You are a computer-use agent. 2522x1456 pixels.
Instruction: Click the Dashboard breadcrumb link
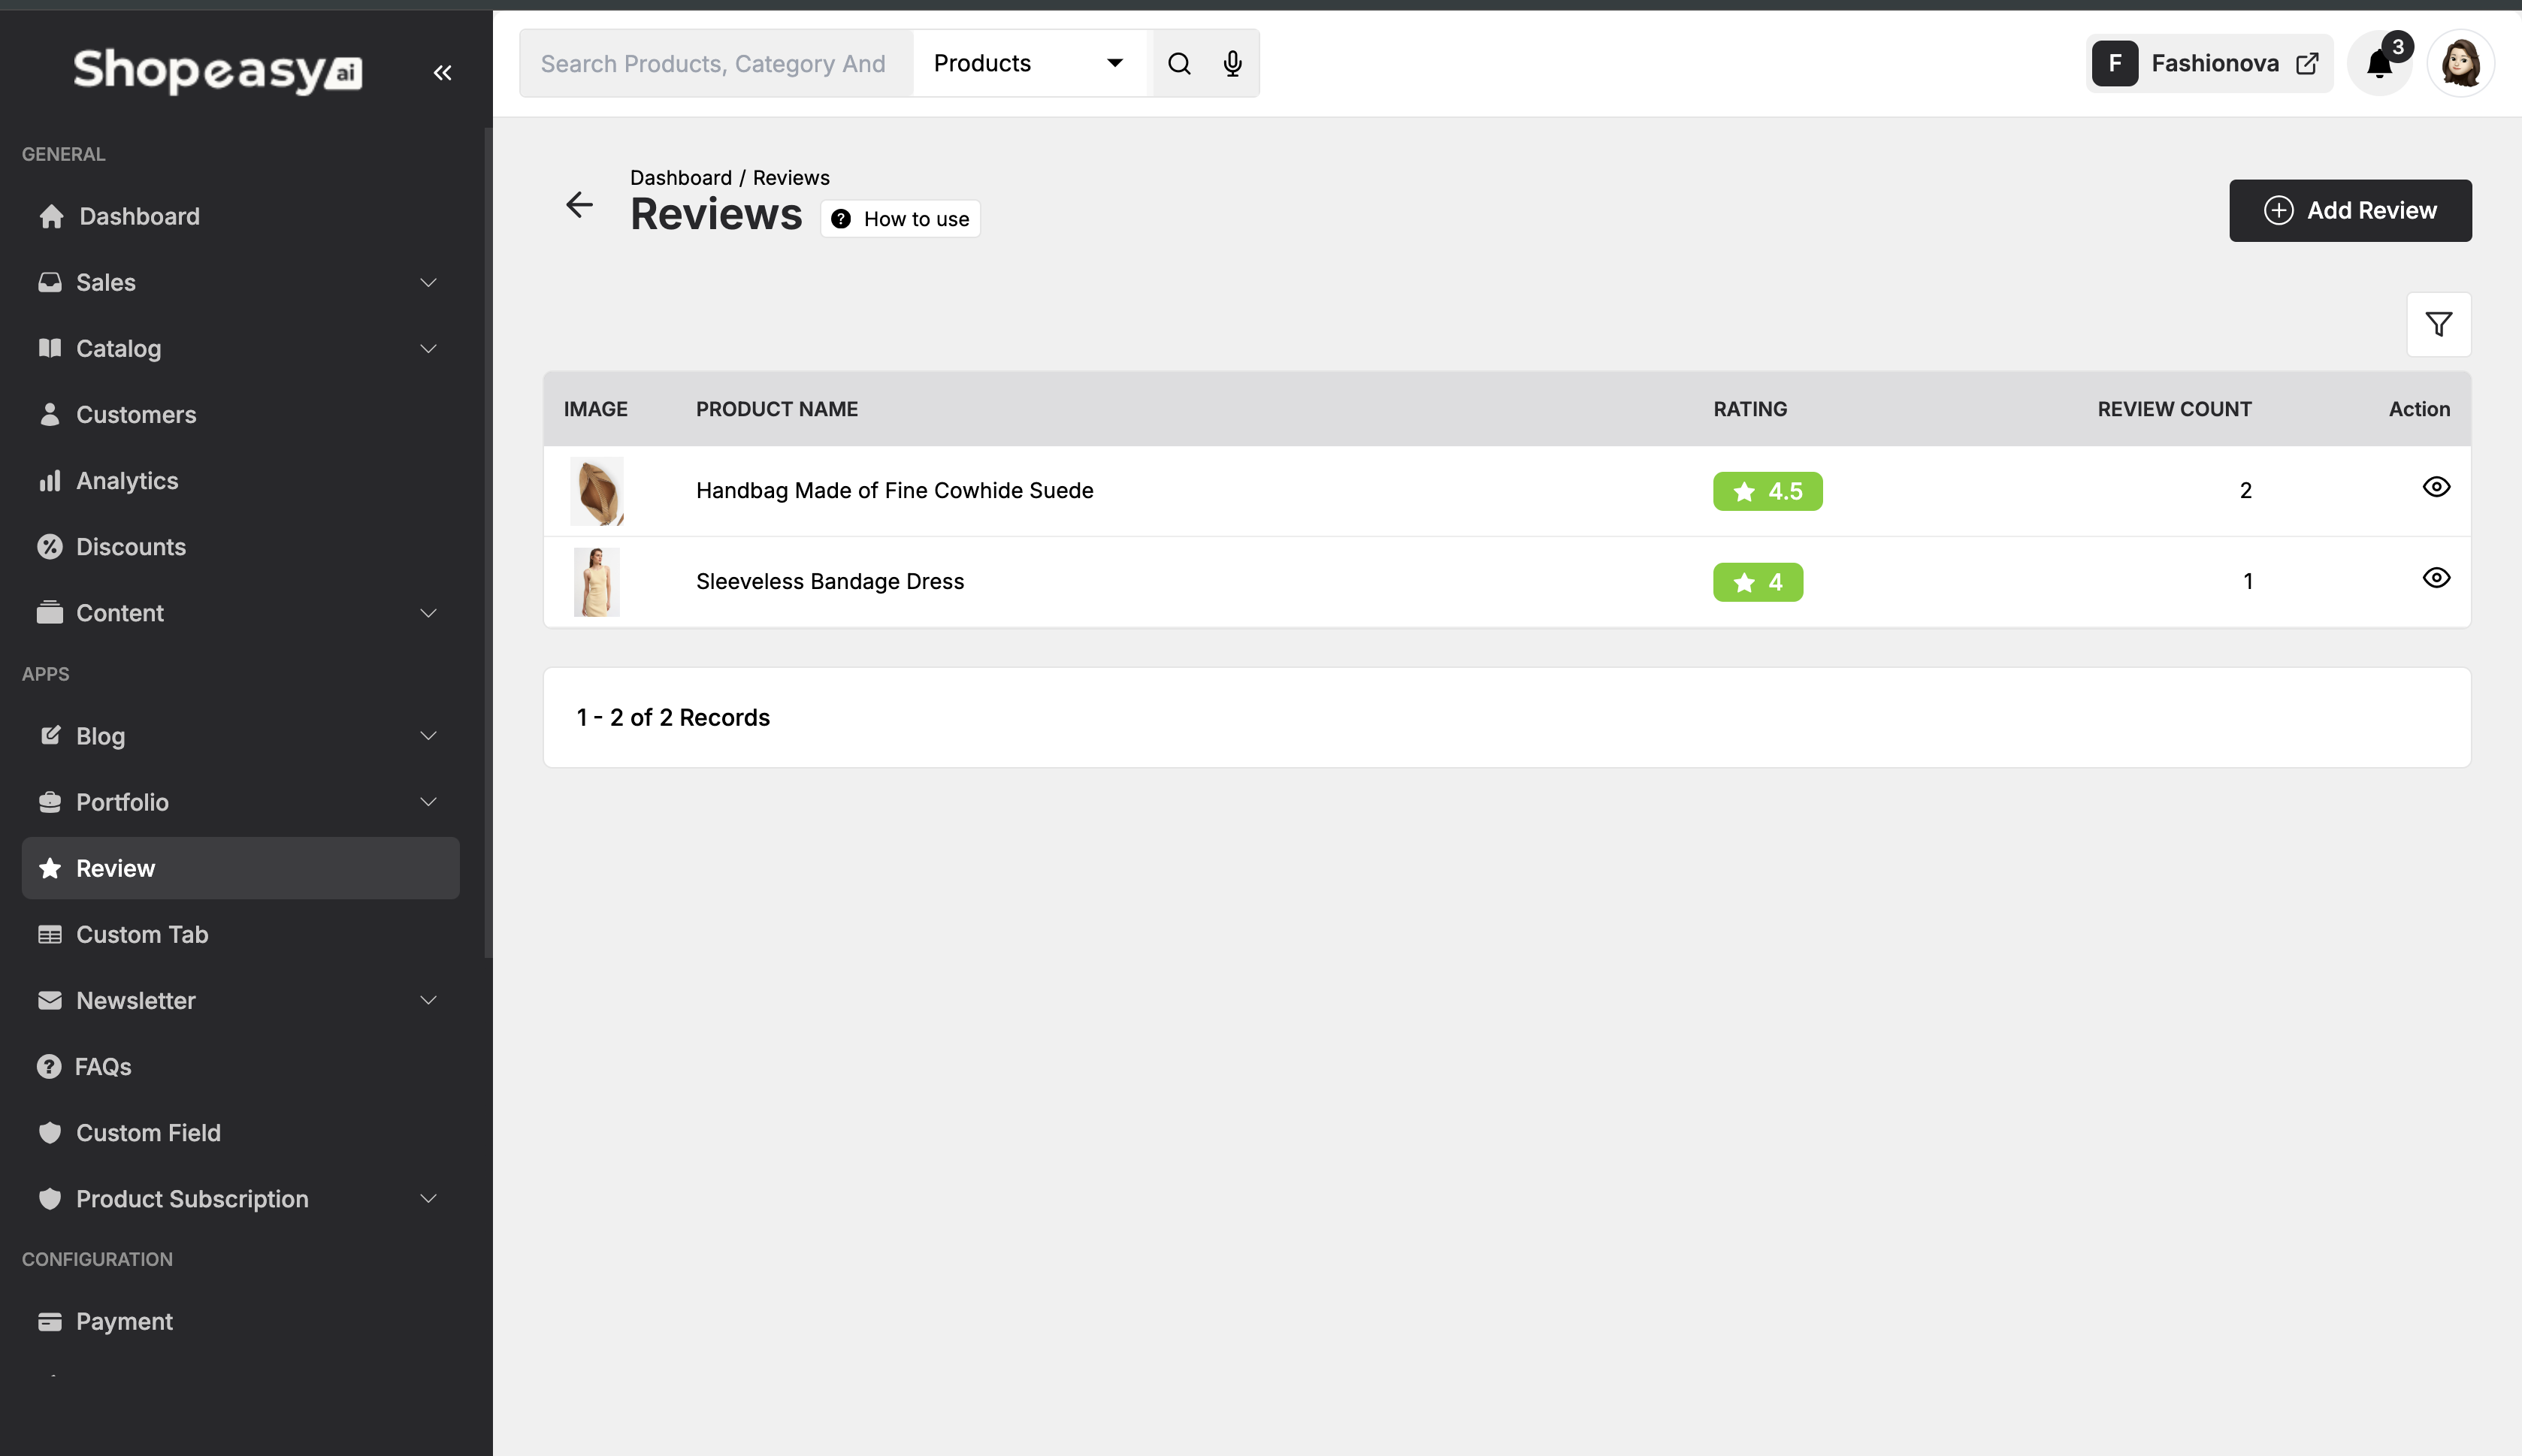click(x=680, y=178)
